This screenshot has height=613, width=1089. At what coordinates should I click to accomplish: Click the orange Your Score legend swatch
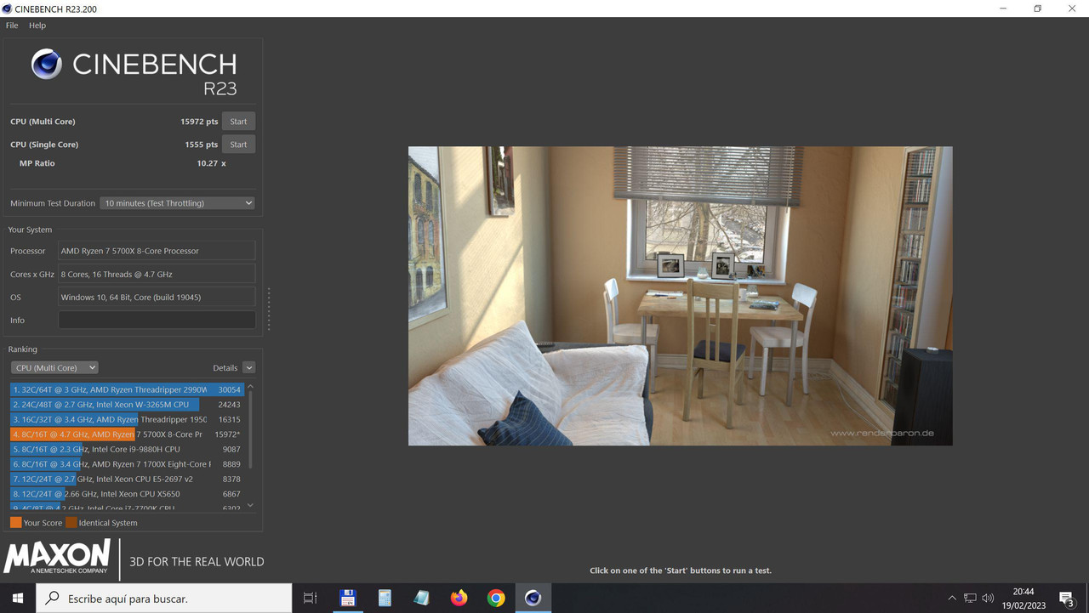tap(16, 523)
